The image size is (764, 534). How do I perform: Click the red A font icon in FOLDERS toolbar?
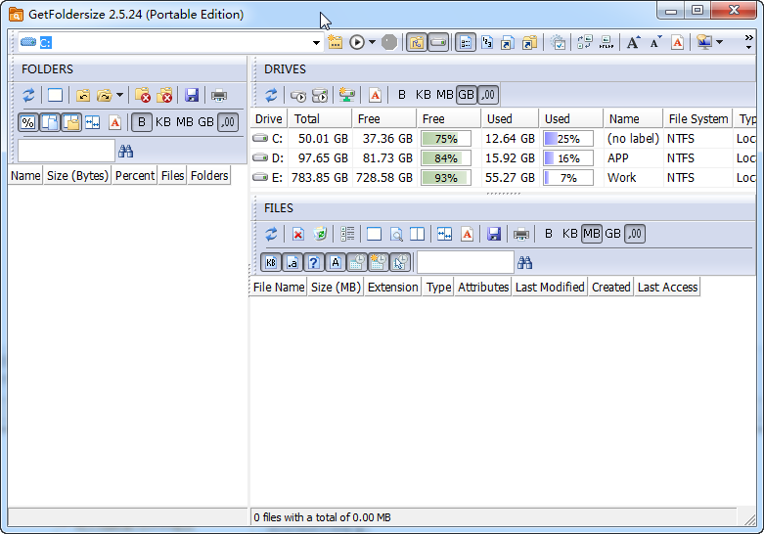pyautogui.click(x=115, y=122)
